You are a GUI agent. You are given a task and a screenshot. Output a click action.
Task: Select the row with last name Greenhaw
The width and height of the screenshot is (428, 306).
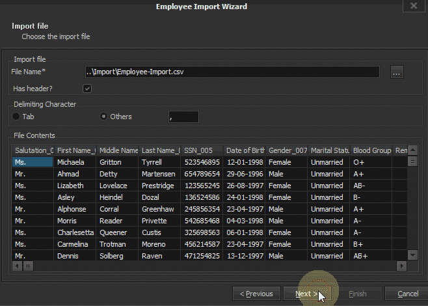coord(159,209)
